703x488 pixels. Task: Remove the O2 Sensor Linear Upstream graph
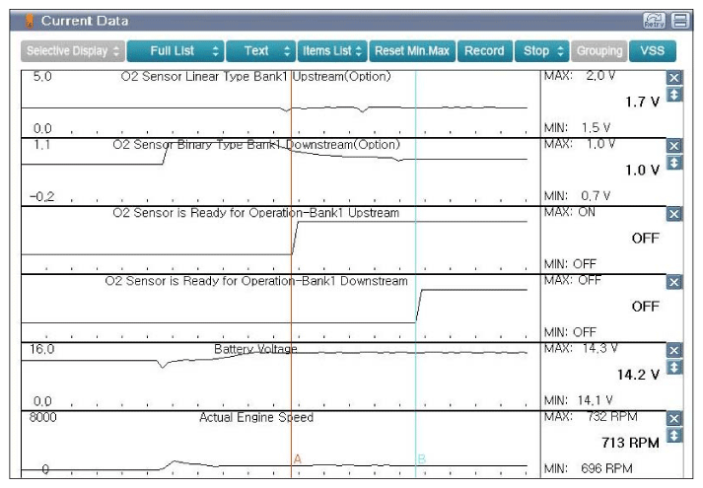pos(674,78)
